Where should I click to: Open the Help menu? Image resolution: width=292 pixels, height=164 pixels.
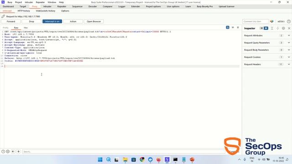(61, 2)
